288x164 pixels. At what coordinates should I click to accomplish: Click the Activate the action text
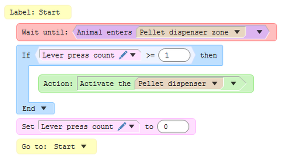click(105, 84)
